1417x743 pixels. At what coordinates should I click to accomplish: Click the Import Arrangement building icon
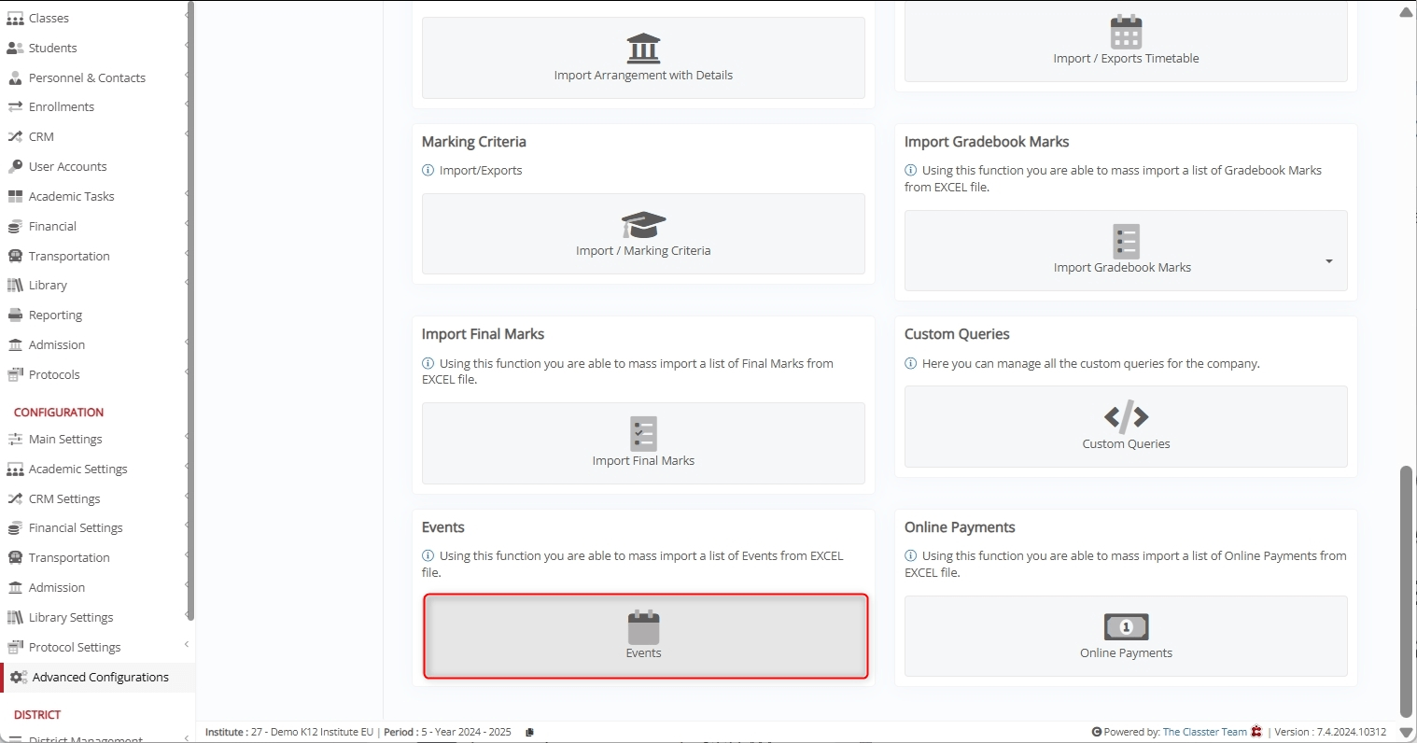click(643, 49)
